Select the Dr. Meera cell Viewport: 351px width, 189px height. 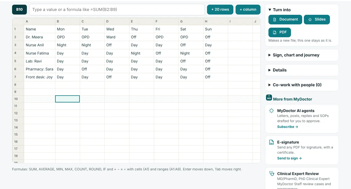[39, 37]
